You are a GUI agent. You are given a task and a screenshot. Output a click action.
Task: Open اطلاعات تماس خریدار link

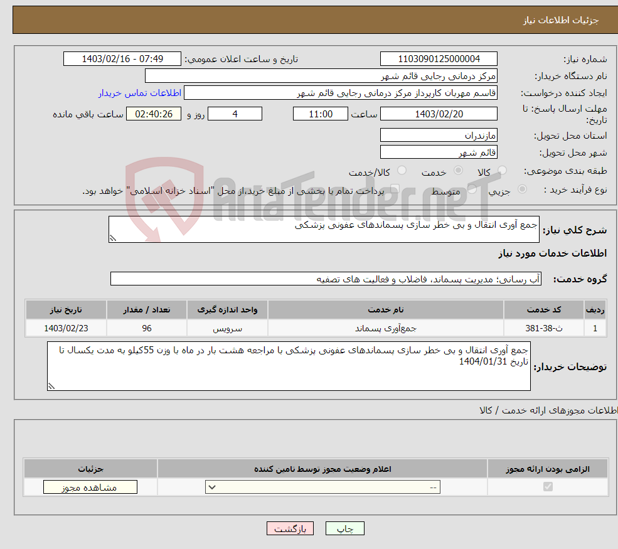point(140,93)
